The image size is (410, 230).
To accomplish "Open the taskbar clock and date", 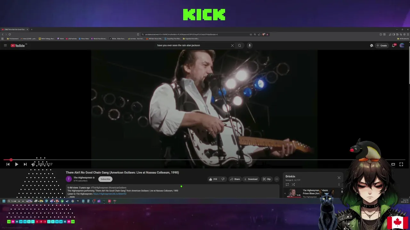I will coord(405,201).
